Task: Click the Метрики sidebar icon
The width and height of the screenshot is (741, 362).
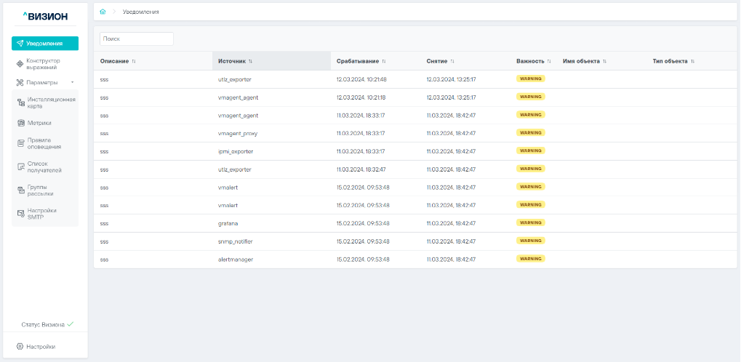Action: coord(21,123)
